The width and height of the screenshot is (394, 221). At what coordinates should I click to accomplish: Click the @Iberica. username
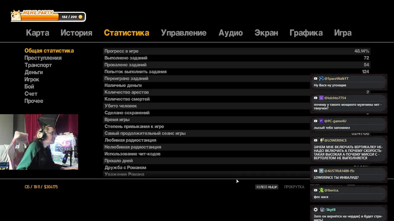(x=332, y=190)
